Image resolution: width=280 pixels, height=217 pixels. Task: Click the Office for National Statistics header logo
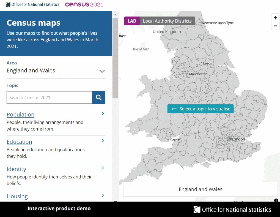(x=32, y=4)
